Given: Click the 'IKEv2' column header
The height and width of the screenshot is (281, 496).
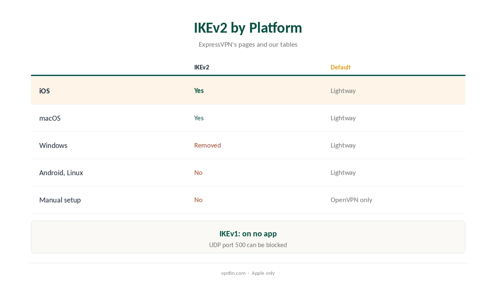Looking at the screenshot, I should pyautogui.click(x=202, y=67).
